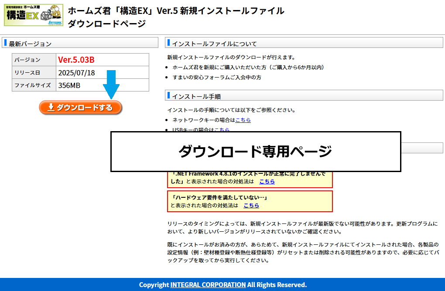
Task: Open ネットワークキーの場合は こちら link
Action: pos(243,120)
